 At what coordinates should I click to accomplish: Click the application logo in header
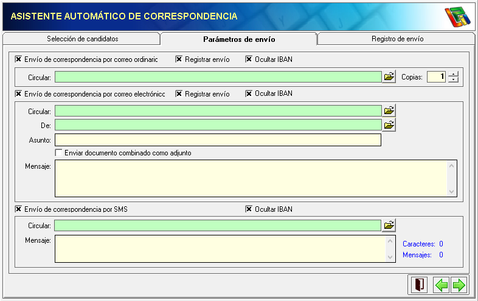click(x=457, y=16)
